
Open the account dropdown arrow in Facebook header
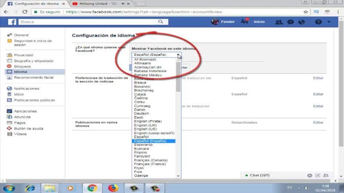(x=329, y=22)
